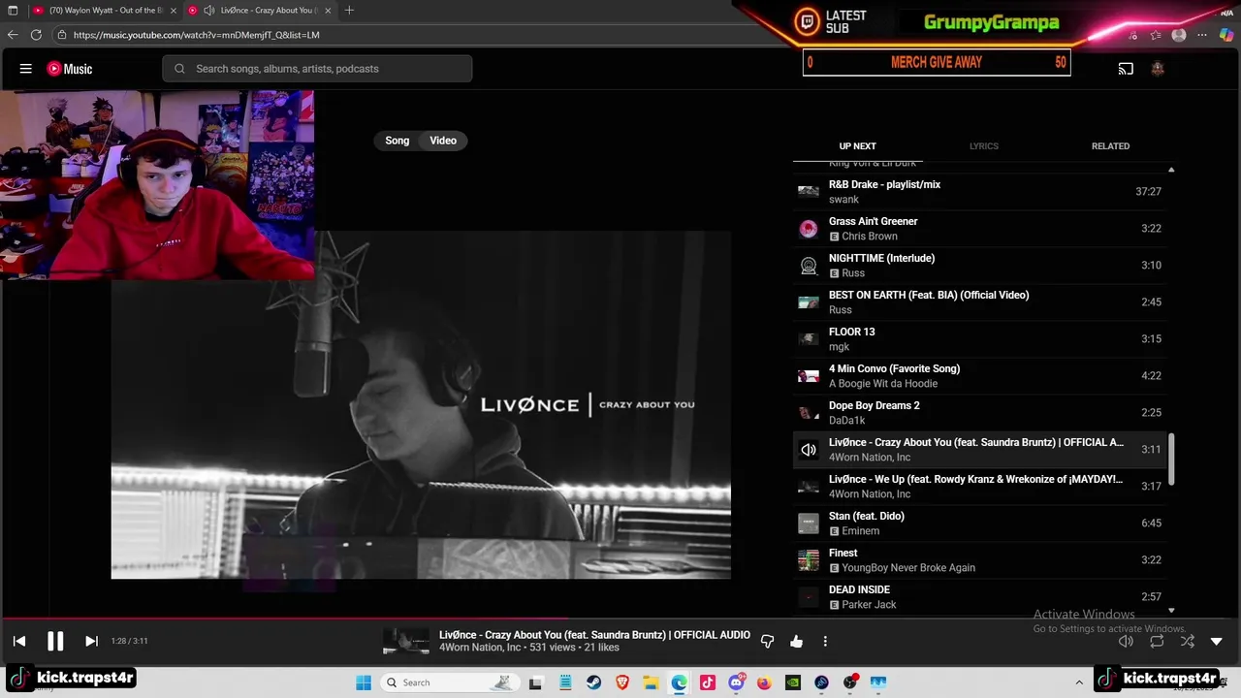The image size is (1241, 698).
Task: Open the UP NEXT tab
Action: (x=857, y=146)
